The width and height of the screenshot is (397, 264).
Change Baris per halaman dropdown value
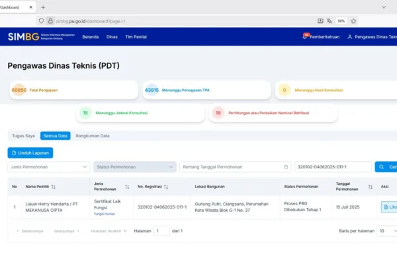tap(387, 231)
